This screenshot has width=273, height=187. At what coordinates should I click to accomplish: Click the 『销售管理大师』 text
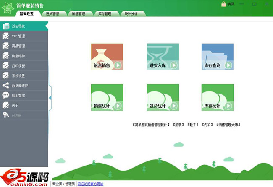click(228, 125)
